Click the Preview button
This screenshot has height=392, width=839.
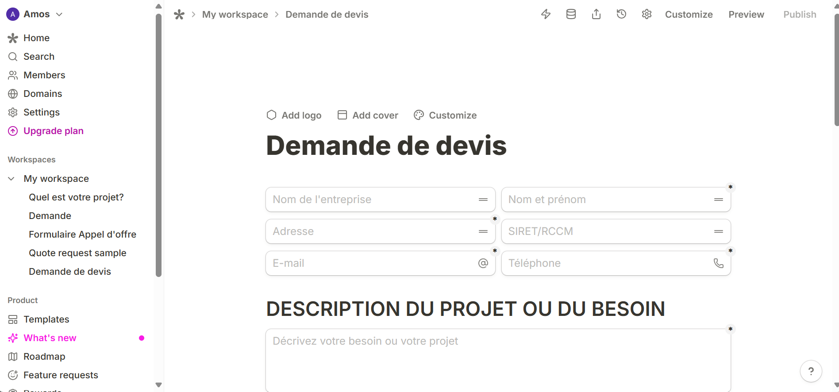coord(747,14)
